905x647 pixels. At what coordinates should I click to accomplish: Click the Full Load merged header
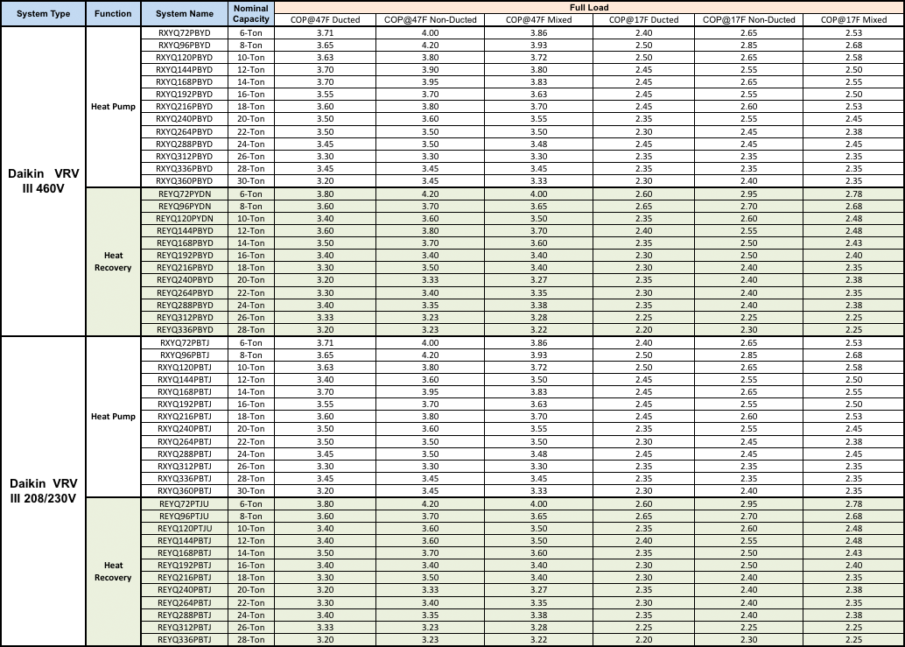589,7
